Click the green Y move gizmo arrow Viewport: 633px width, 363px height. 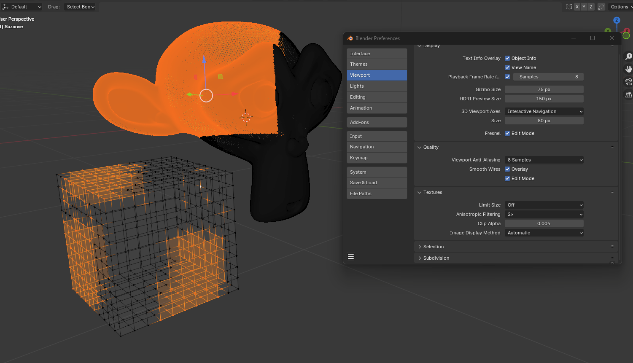coord(190,94)
